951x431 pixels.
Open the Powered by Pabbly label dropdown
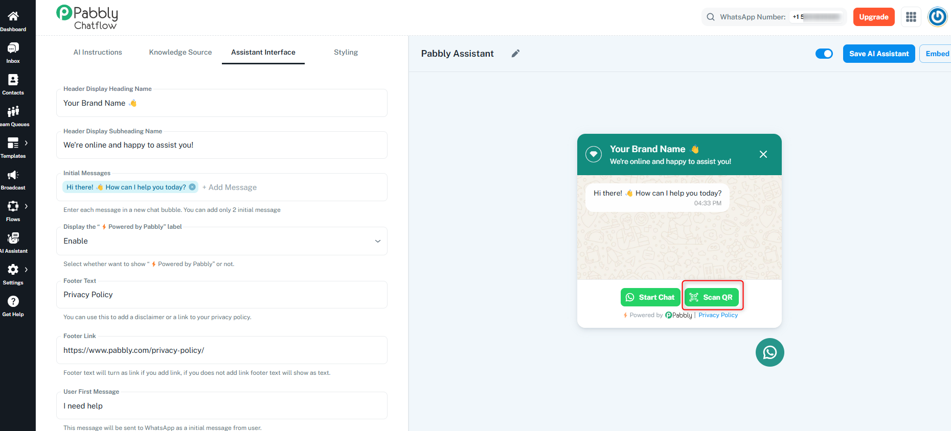click(x=222, y=241)
